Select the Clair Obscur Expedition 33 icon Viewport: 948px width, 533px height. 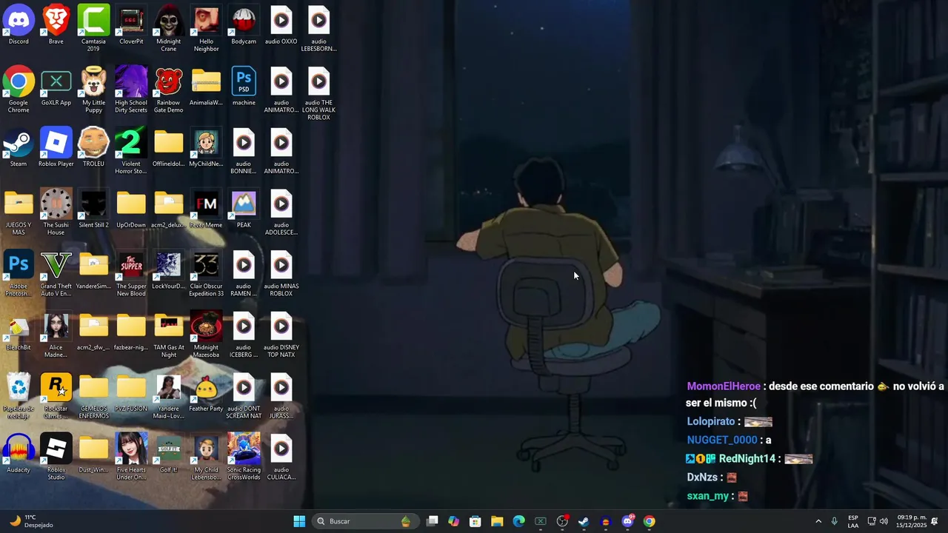pyautogui.click(x=206, y=274)
